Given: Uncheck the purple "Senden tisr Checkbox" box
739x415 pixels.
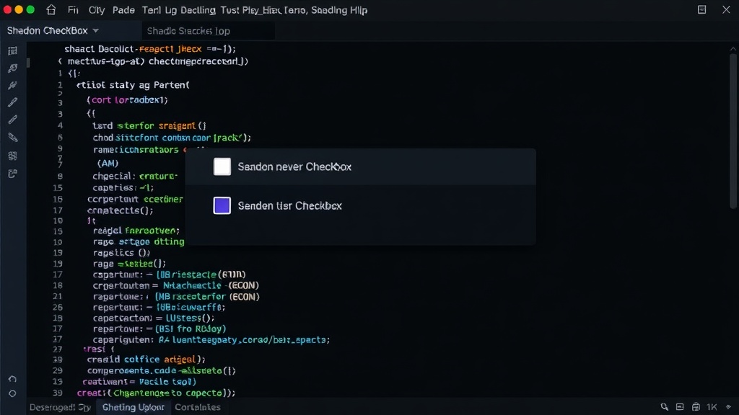Looking at the screenshot, I should (222, 205).
